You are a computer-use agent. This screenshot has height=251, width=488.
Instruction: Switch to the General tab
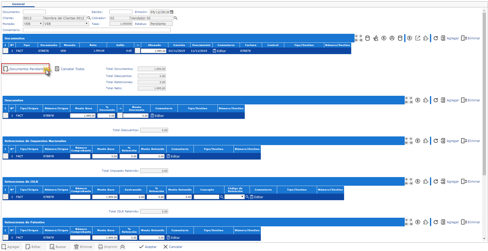coord(18,4)
